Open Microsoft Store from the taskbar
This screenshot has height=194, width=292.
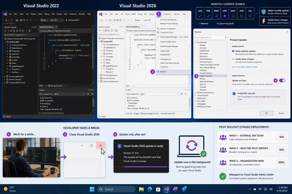158,189
